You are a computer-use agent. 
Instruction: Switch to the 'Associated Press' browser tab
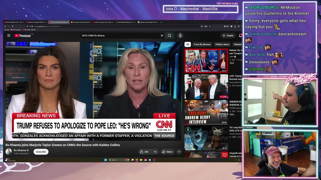14,22
